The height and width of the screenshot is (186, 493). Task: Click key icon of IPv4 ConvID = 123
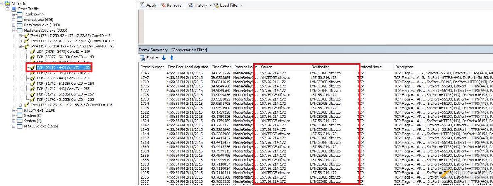point(26,41)
